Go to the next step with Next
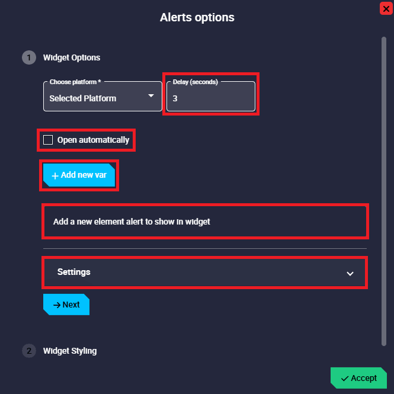The width and height of the screenshot is (394, 394). click(x=66, y=305)
